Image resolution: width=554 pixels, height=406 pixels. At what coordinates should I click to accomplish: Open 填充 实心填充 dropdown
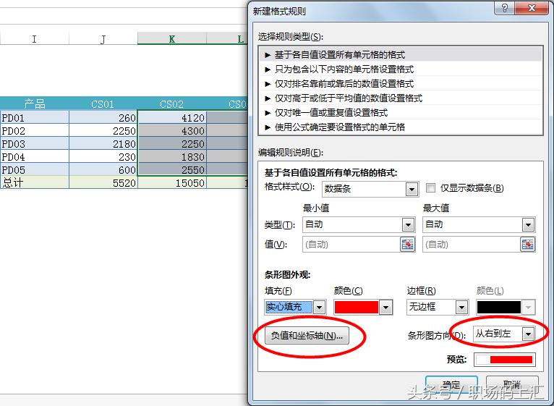(320, 307)
